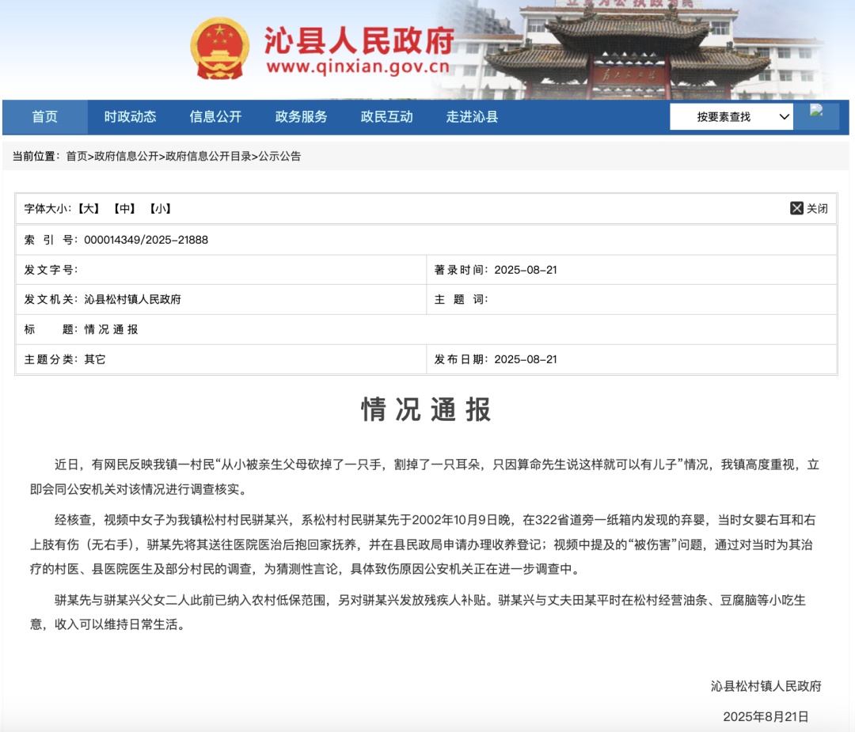Viewport: 855px width, 732px height.
Task: Open the 政民互动 menu
Action: (x=386, y=116)
